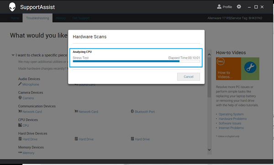This screenshot has height=165, width=274.
Task: Minimize the SupportAssist window
Action: [249, 7]
